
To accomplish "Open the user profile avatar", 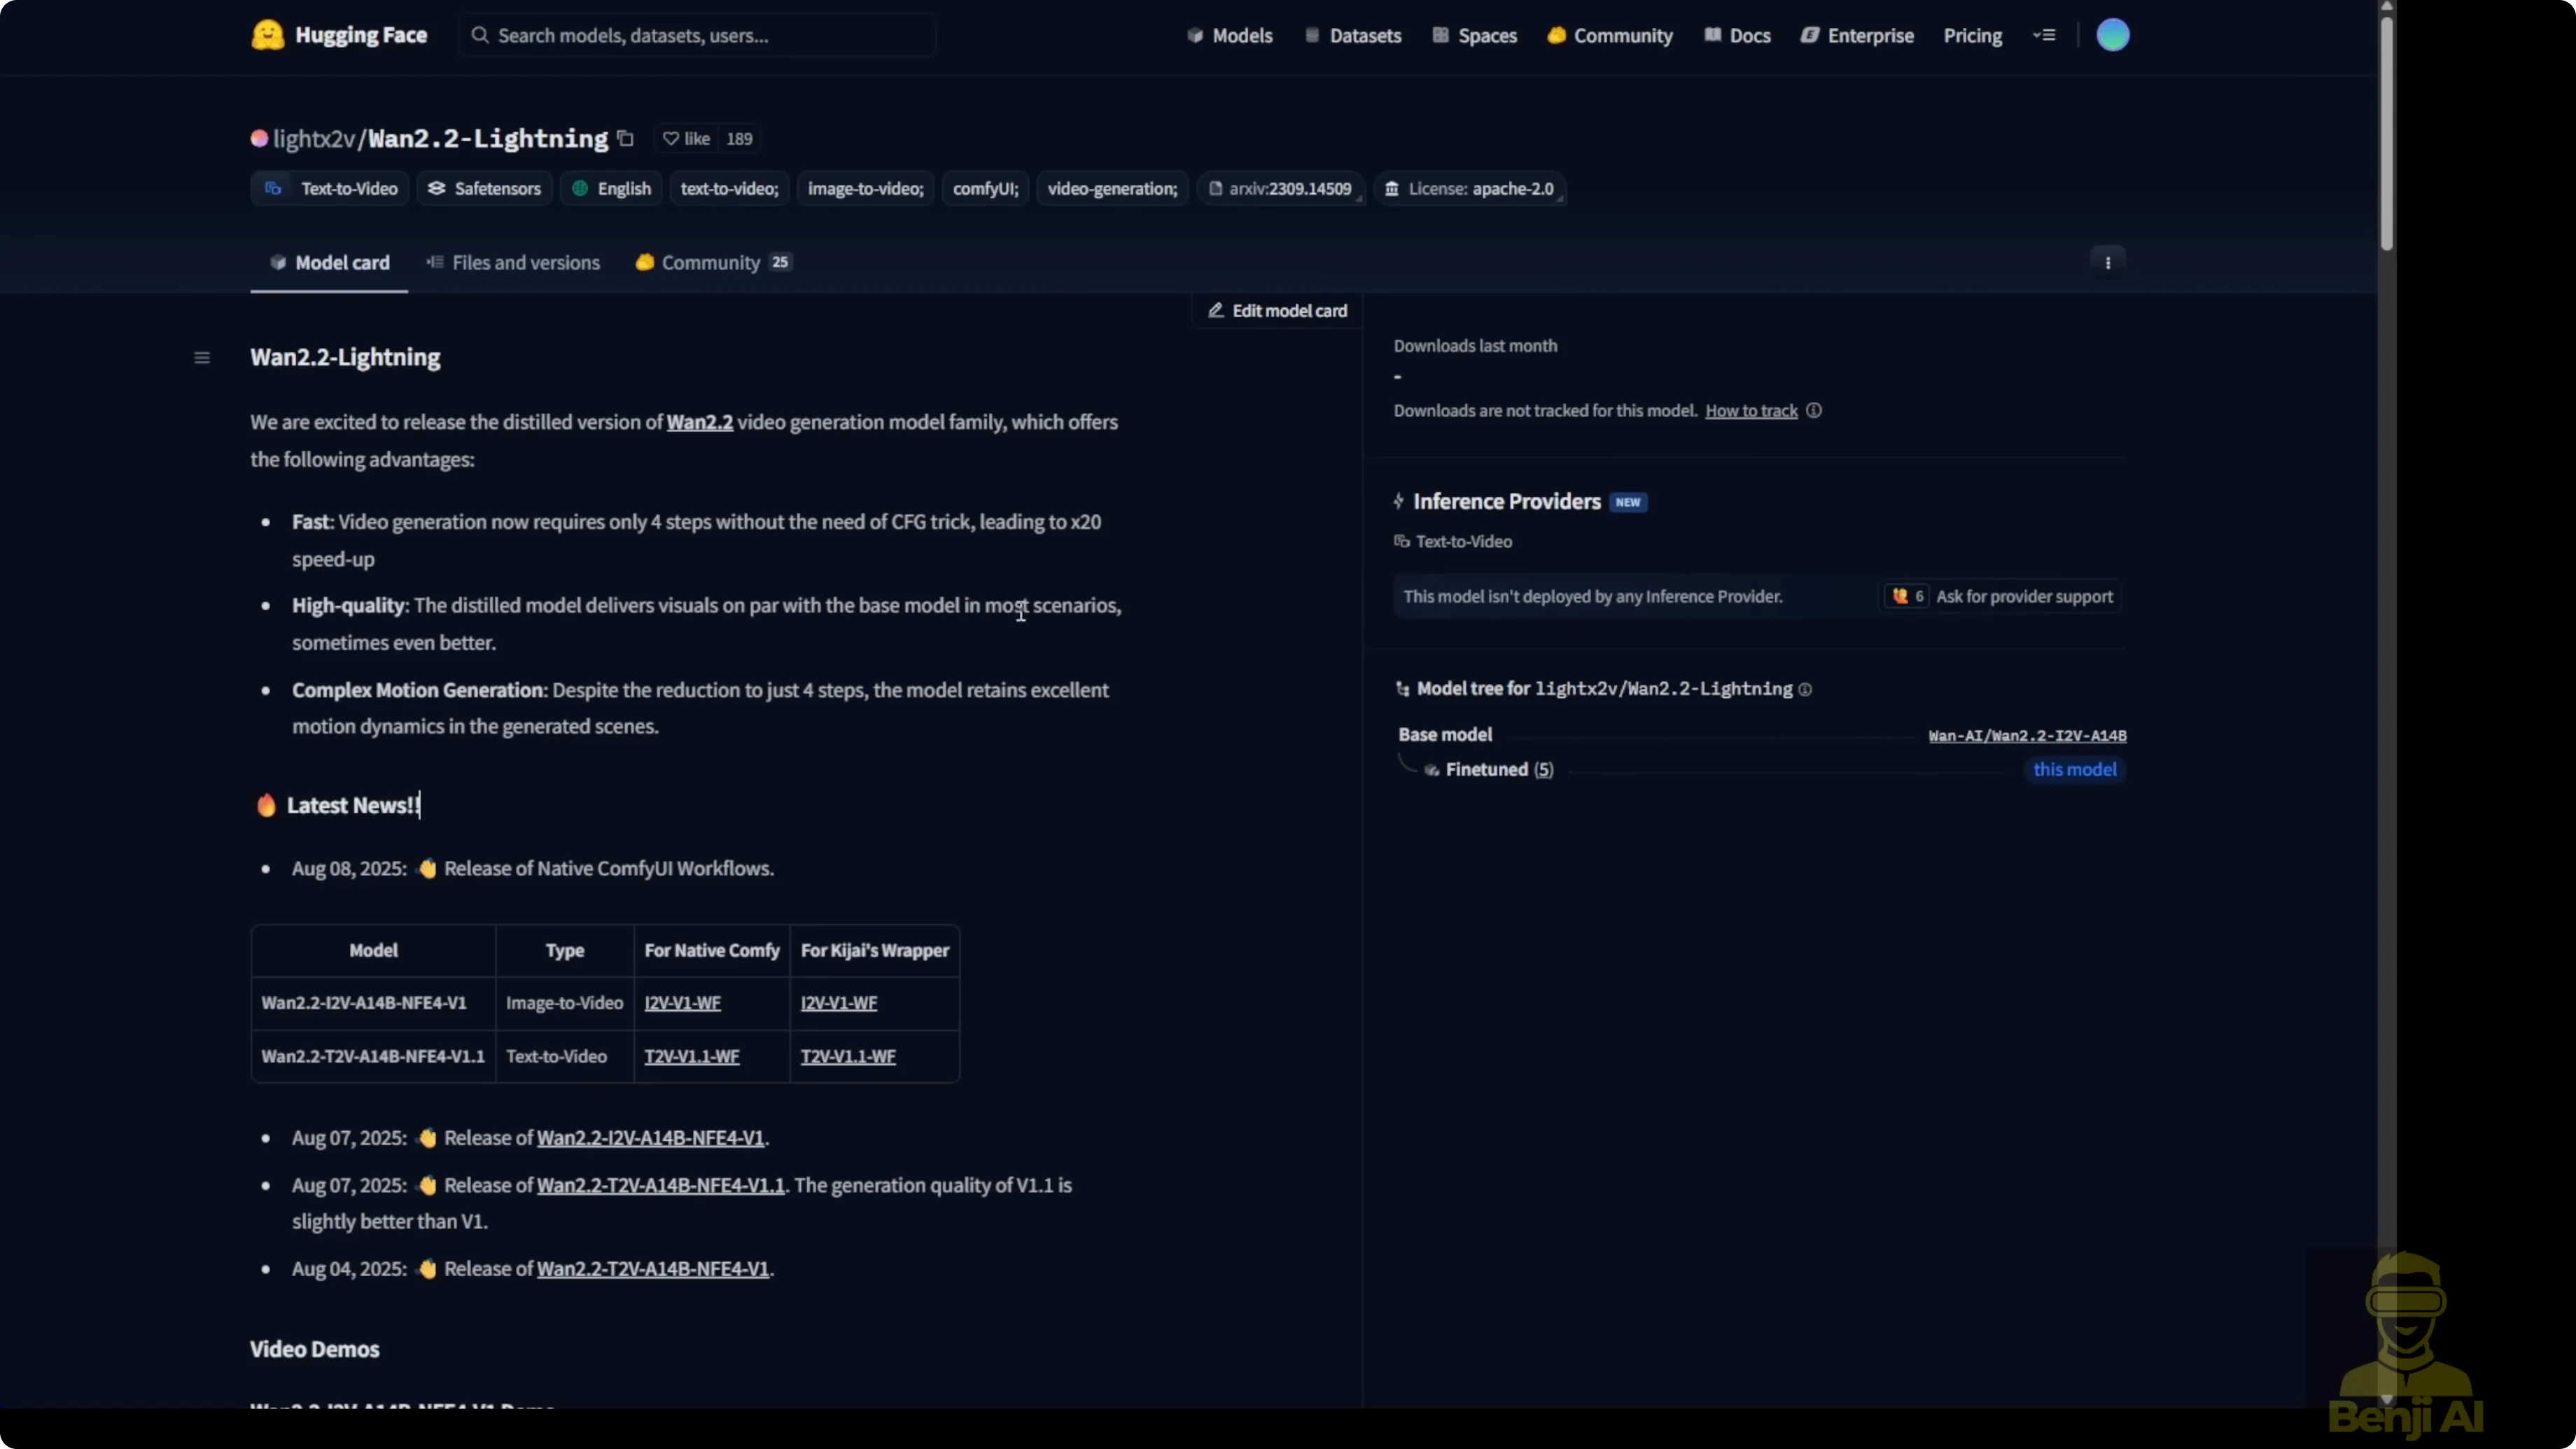I will pos(2112,35).
